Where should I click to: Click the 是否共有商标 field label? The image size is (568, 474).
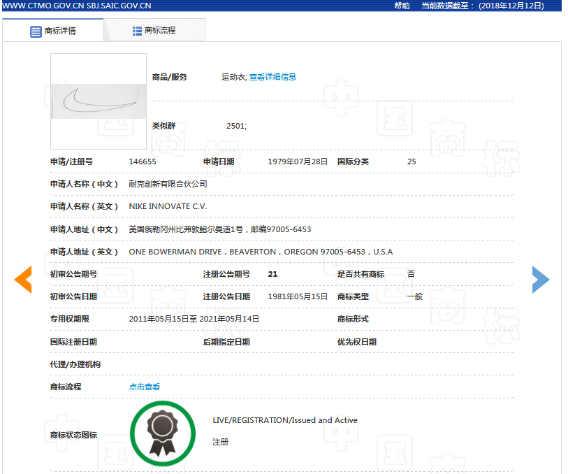361,274
